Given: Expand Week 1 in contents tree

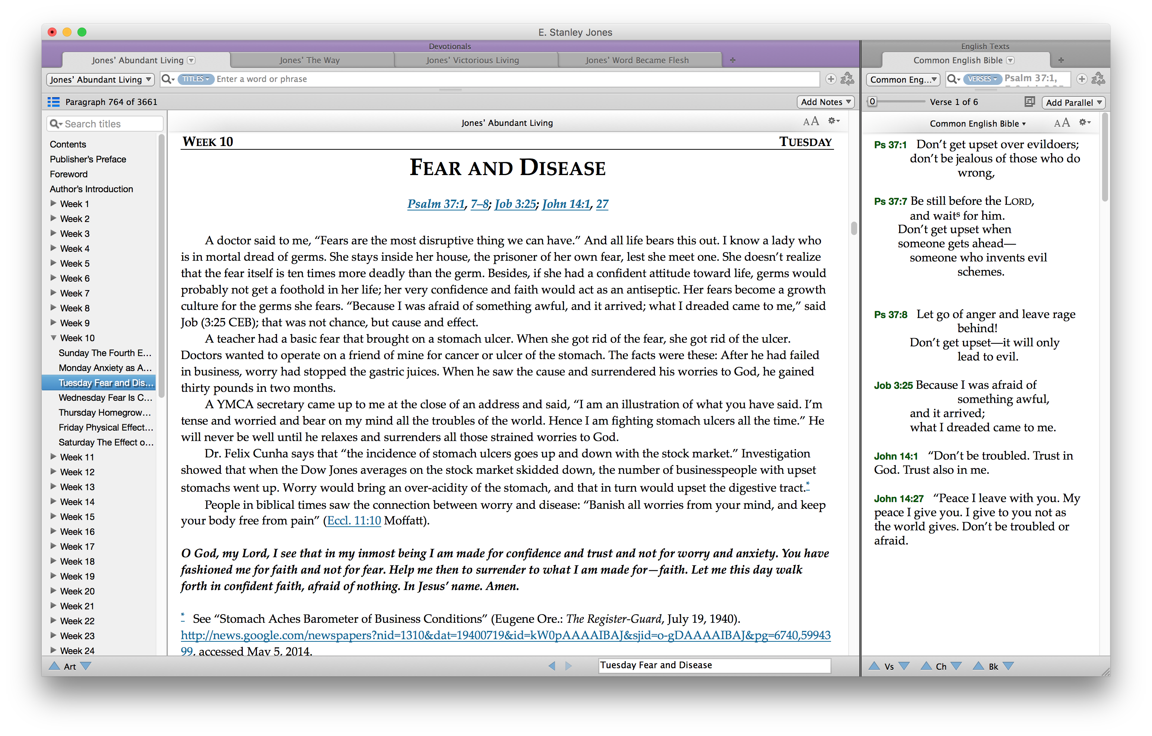Looking at the screenshot, I should [54, 203].
